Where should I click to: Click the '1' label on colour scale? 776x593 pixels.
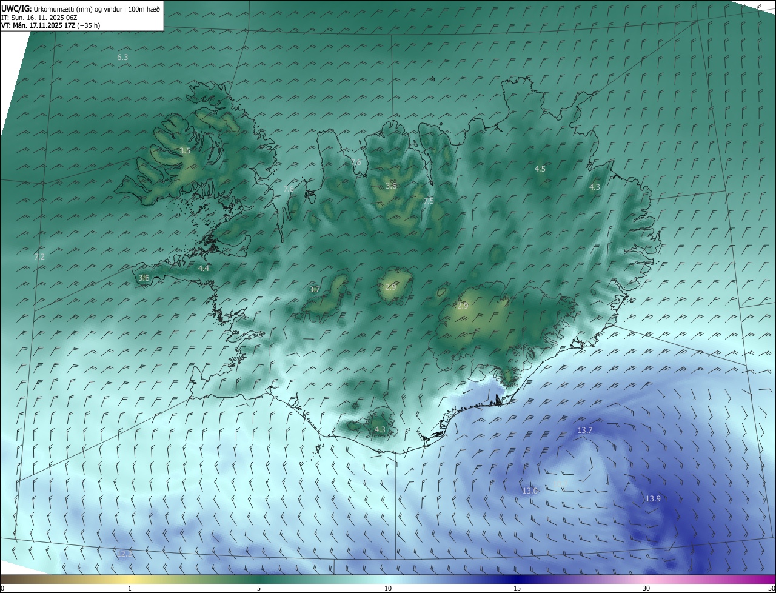(x=130, y=589)
